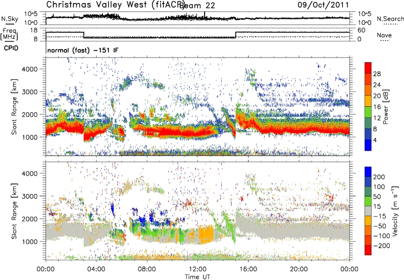Click the 50 tick on velocity scale
The image size is (404, 280).
(x=377, y=197)
